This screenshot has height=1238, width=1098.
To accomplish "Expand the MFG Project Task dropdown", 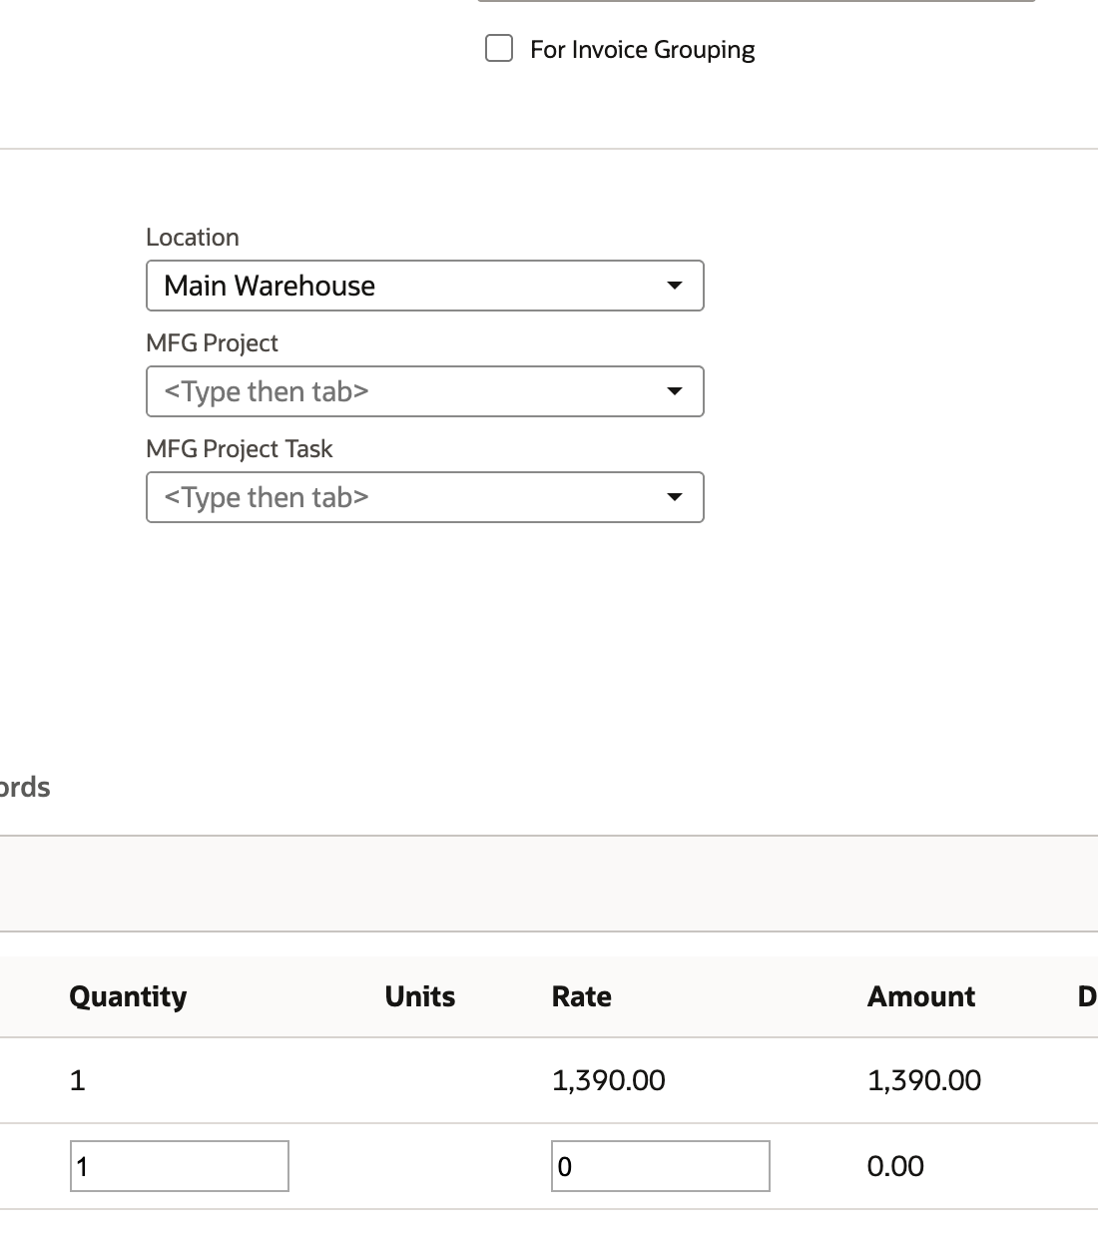I will pyautogui.click(x=425, y=497).
